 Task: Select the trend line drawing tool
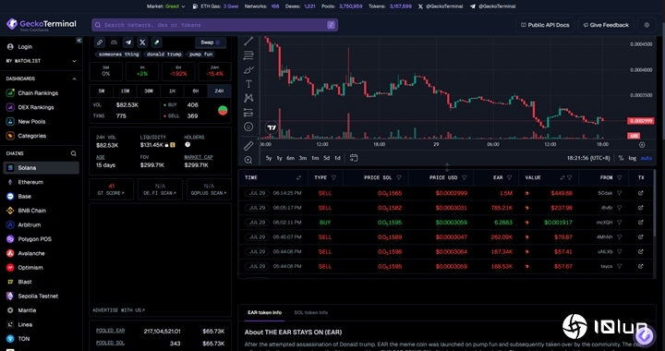point(248,42)
